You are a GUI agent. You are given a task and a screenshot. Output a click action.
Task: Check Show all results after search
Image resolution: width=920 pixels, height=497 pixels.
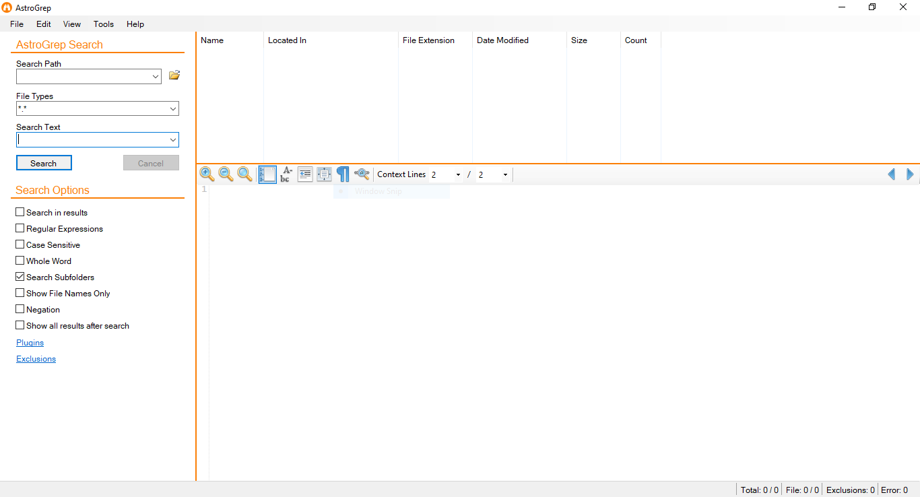pyautogui.click(x=20, y=325)
